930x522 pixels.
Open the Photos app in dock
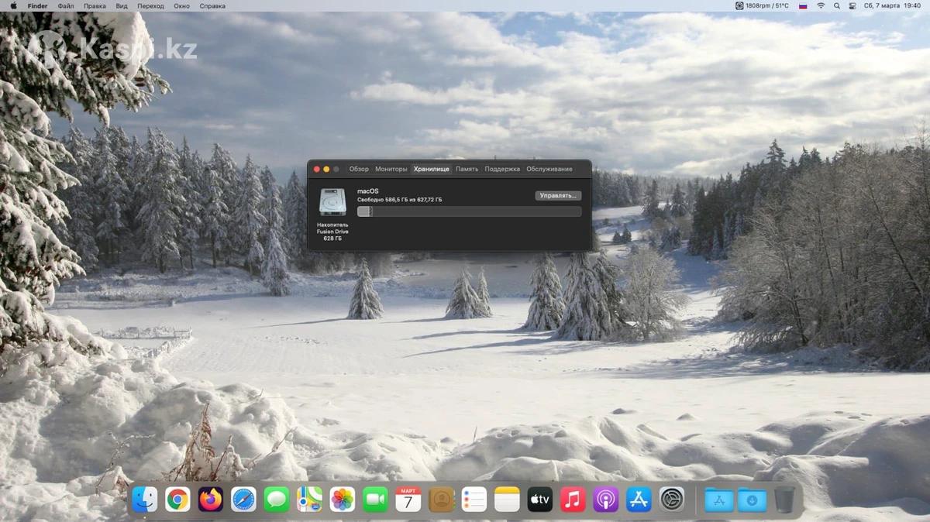342,500
